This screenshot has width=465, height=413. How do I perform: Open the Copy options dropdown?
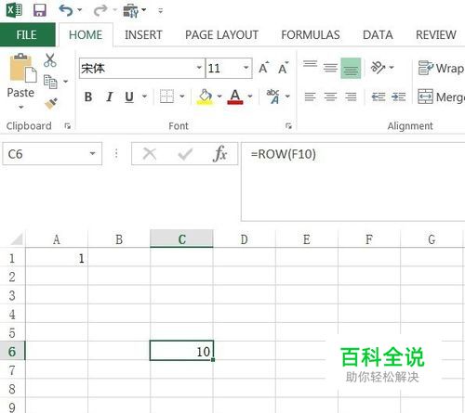65,82
